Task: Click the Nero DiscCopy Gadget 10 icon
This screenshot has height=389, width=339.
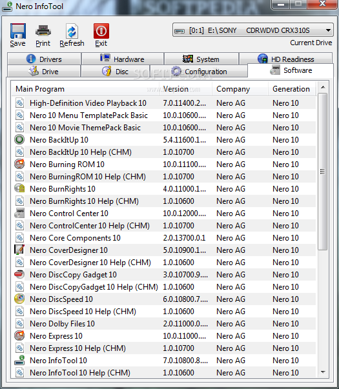Action: tap(19, 275)
